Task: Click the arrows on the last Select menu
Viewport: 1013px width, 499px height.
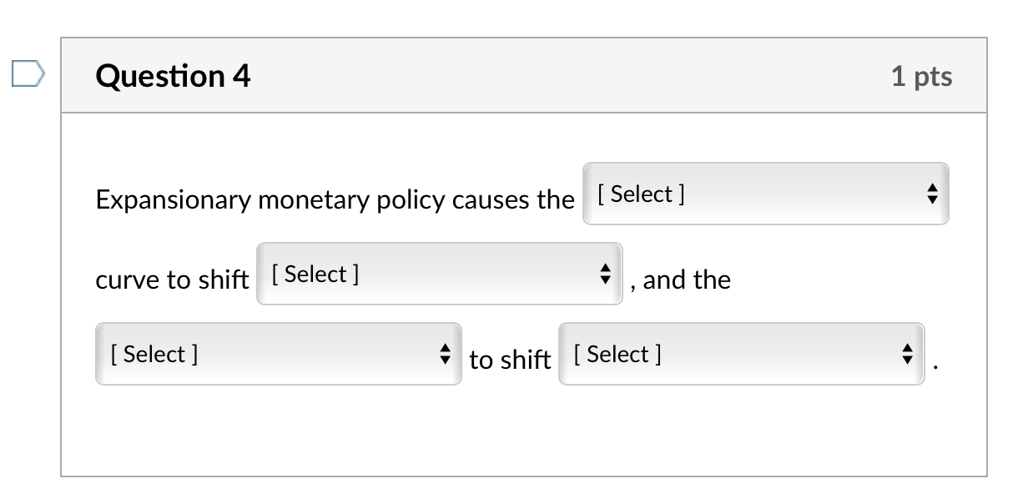Action: 908,354
